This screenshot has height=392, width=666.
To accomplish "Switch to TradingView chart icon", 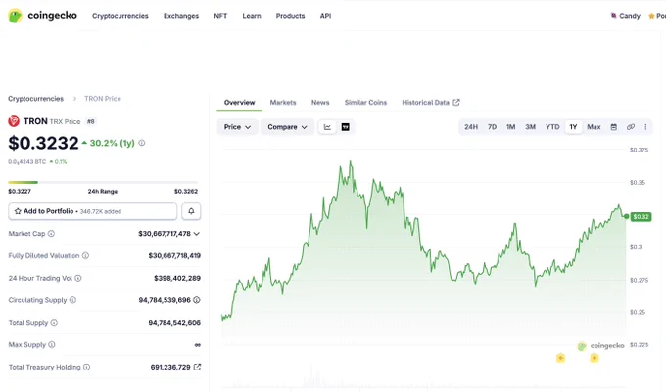I will coord(346,127).
